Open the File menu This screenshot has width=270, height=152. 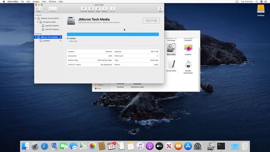[x=22, y=2]
